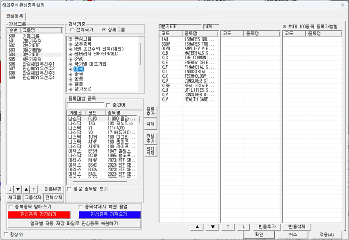Click 삭제 button between lists
The height and width of the screenshot is (240, 349).
(151, 124)
